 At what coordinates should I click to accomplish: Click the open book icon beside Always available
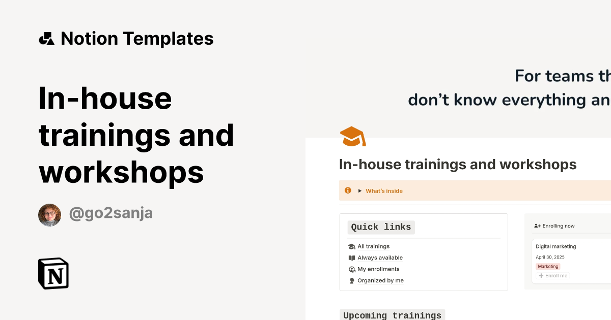click(352, 258)
